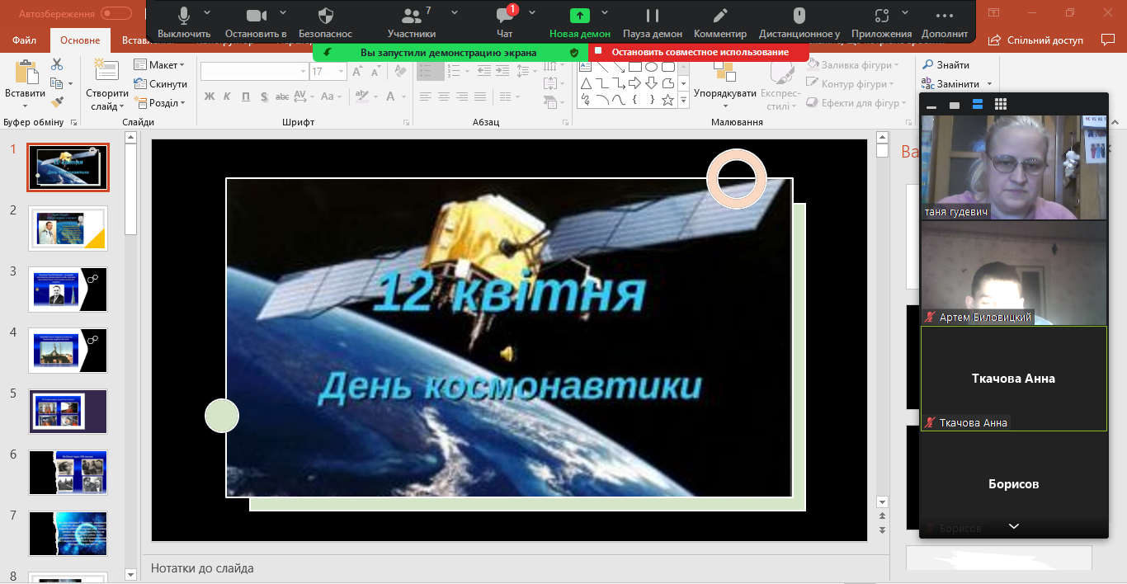The image size is (1127, 584).
Task: Open Zoom more options ellipsis
Action: click(x=945, y=22)
